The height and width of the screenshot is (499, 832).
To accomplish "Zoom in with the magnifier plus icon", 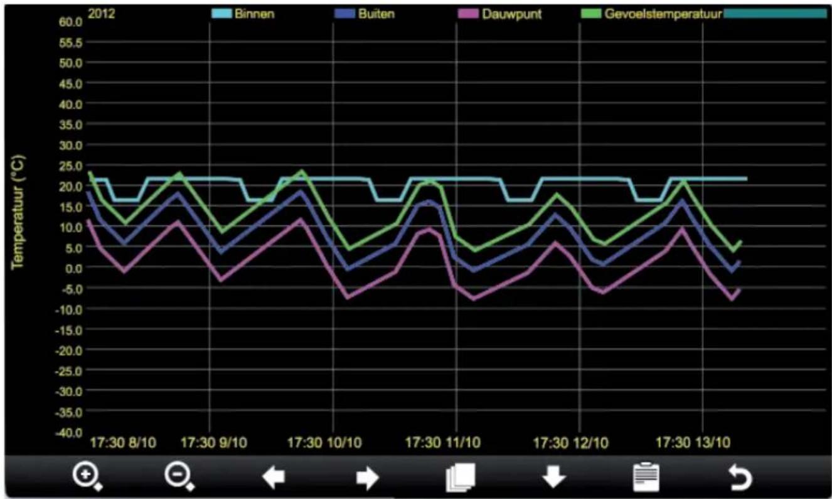I will pyautogui.click(x=87, y=477).
